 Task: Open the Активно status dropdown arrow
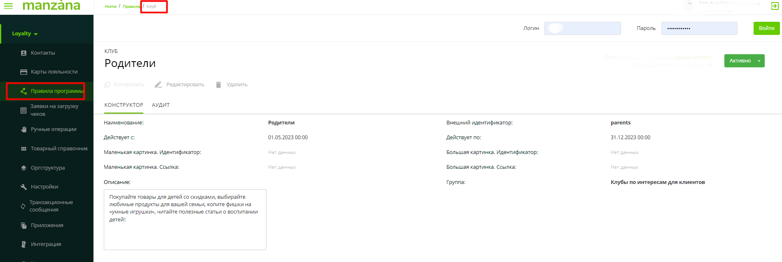point(759,61)
